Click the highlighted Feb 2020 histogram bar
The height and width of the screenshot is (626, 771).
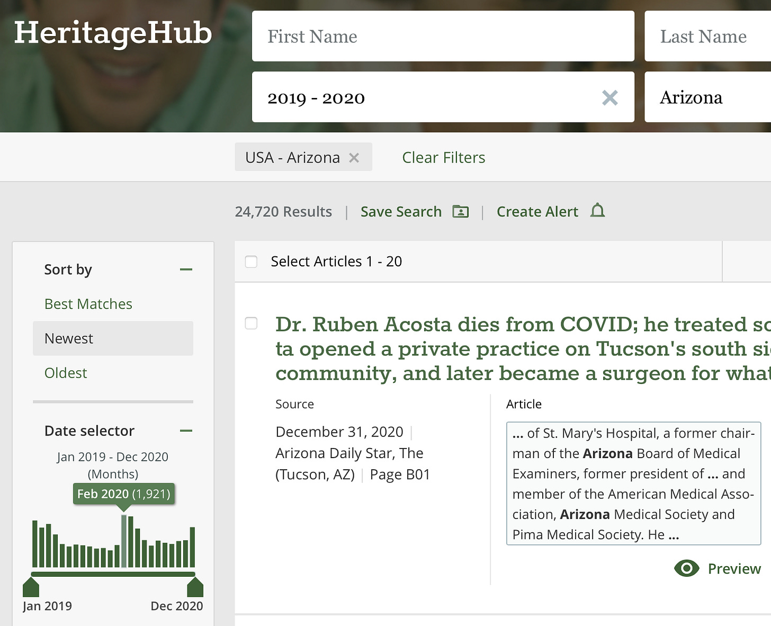click(x=124, y=541)
